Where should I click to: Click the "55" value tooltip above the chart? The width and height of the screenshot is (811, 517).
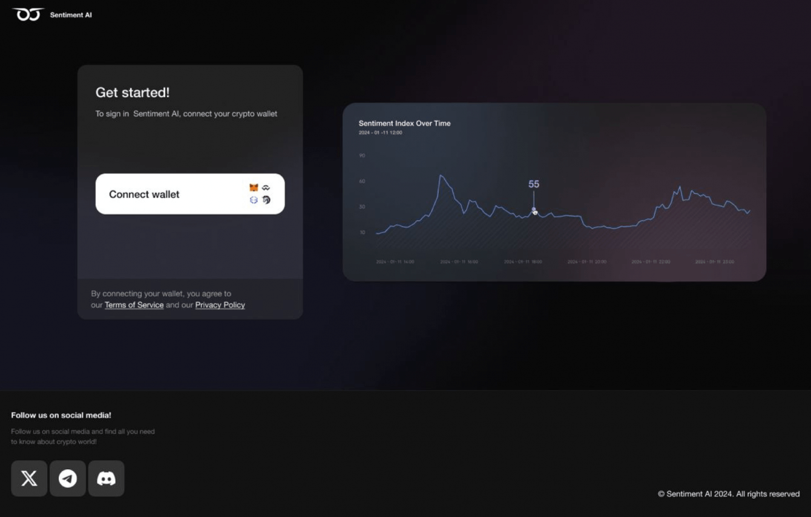point(534,184)
